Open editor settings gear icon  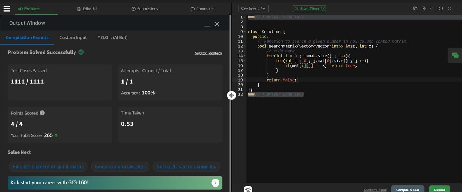tap(432, 8)
